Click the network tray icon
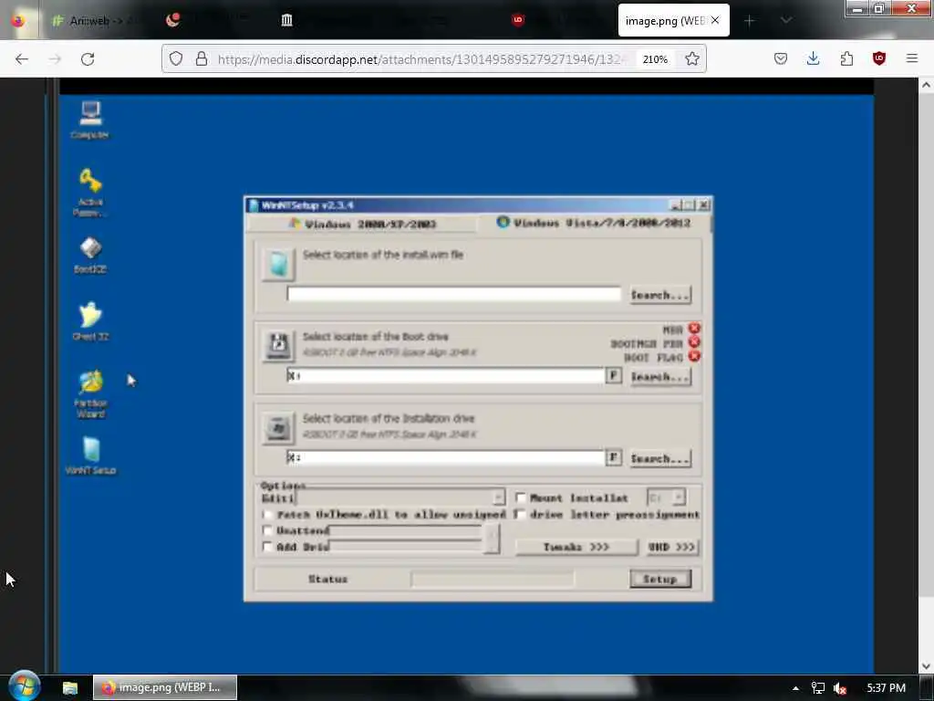 (818, 688)
